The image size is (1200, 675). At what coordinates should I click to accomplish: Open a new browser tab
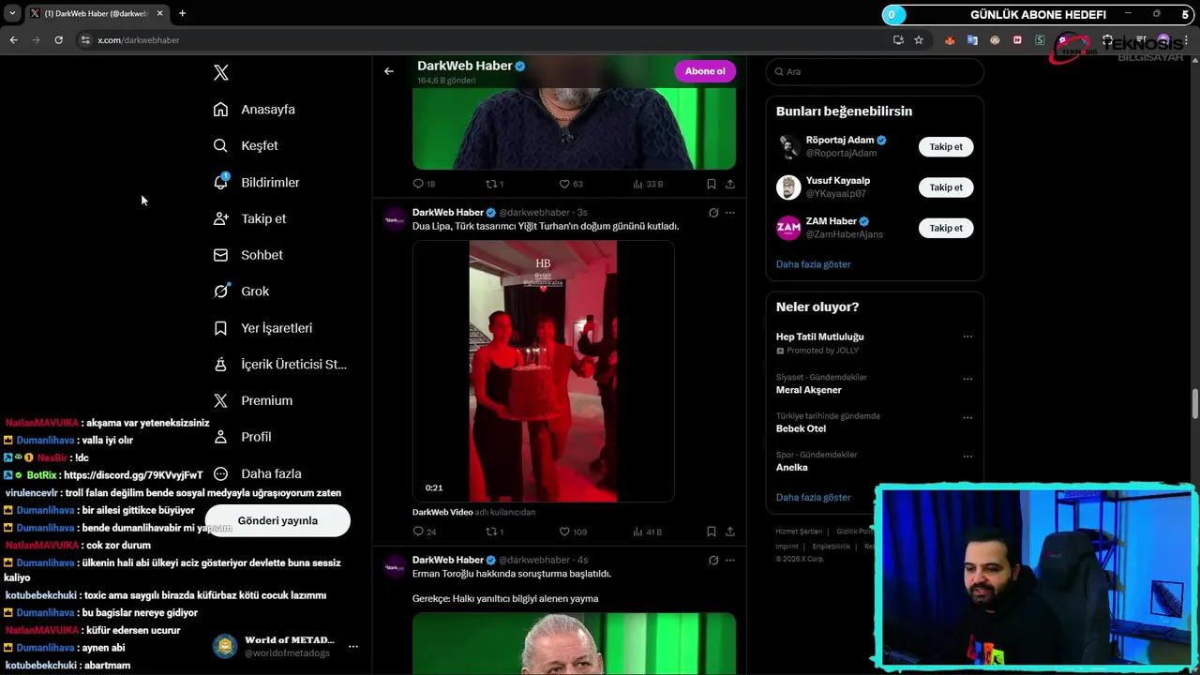(x=182, y=13)
